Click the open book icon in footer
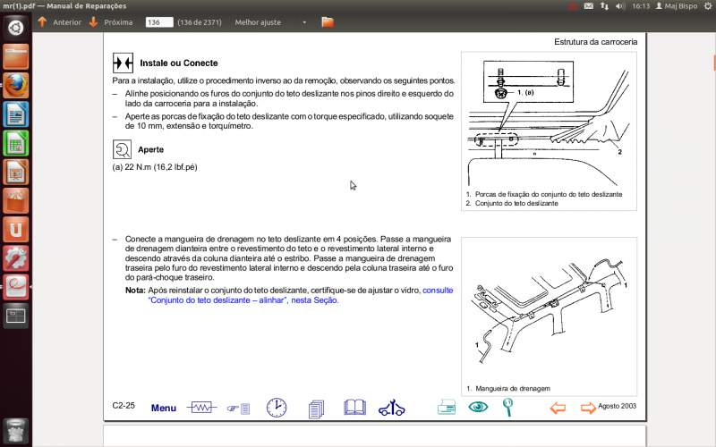716x447 pixels. 354,407
